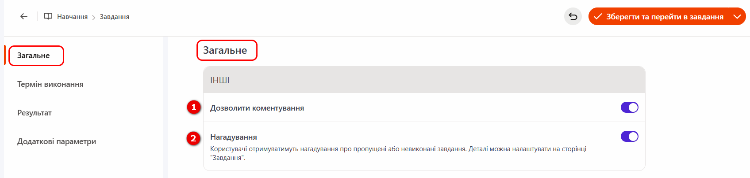Disable the Дозволити коментування toggle
750x178 pixels.
click(x=629, y=108)
